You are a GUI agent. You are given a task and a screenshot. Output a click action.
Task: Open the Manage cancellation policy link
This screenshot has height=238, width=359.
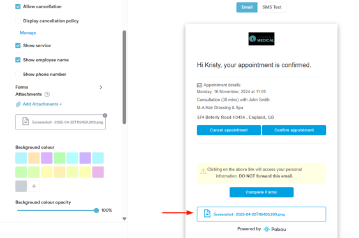(28, 33)
